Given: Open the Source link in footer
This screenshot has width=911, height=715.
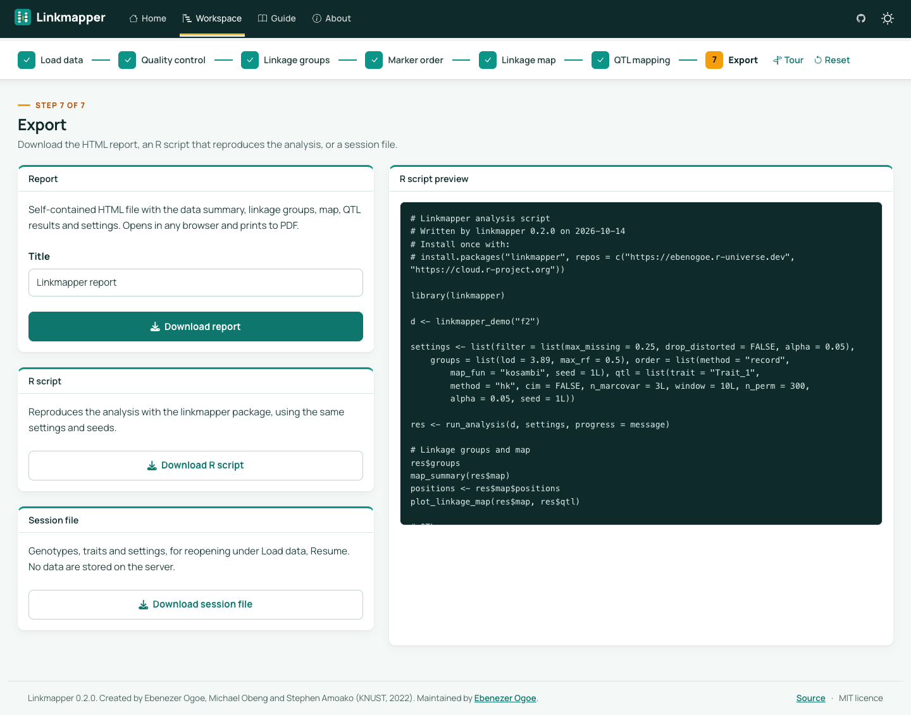Looking at the screenshot, I should (810, 698).
